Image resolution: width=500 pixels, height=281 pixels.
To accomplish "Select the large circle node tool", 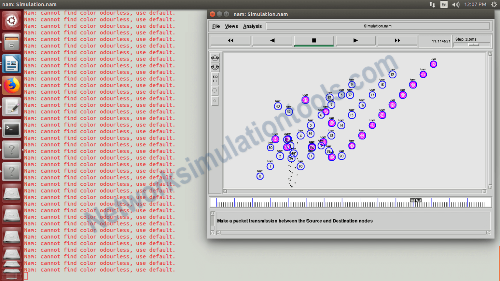I will 215,91.
